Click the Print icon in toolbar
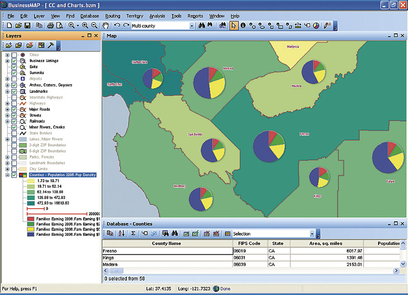Image resolution: width=408 pixels, height=295 pixels. point(51,26)
